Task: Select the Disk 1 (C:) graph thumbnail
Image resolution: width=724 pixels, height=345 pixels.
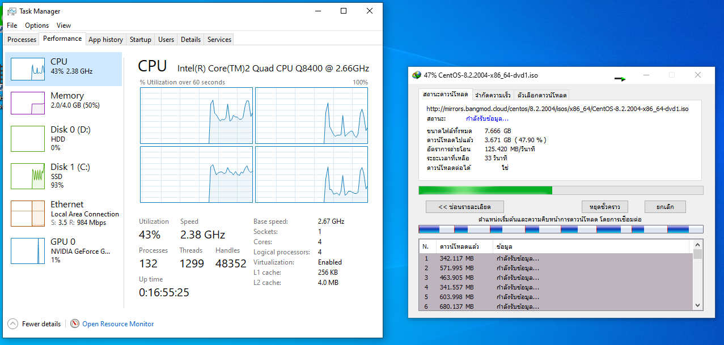Action: (28, 176)
